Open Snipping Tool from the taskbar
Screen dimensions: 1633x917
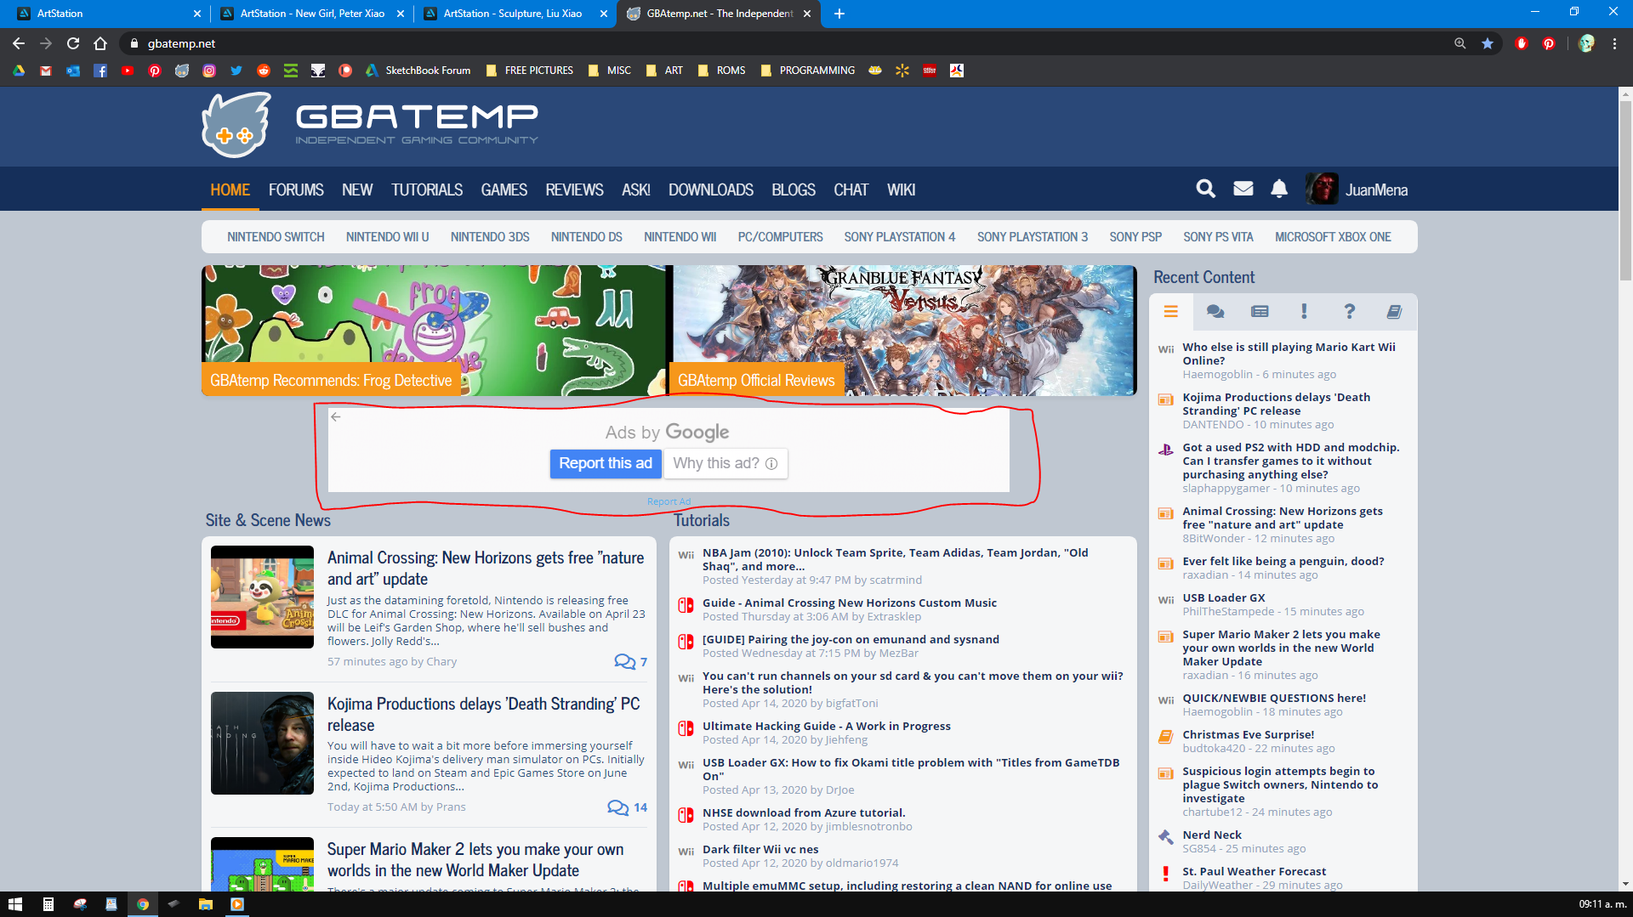click(80, 904)
